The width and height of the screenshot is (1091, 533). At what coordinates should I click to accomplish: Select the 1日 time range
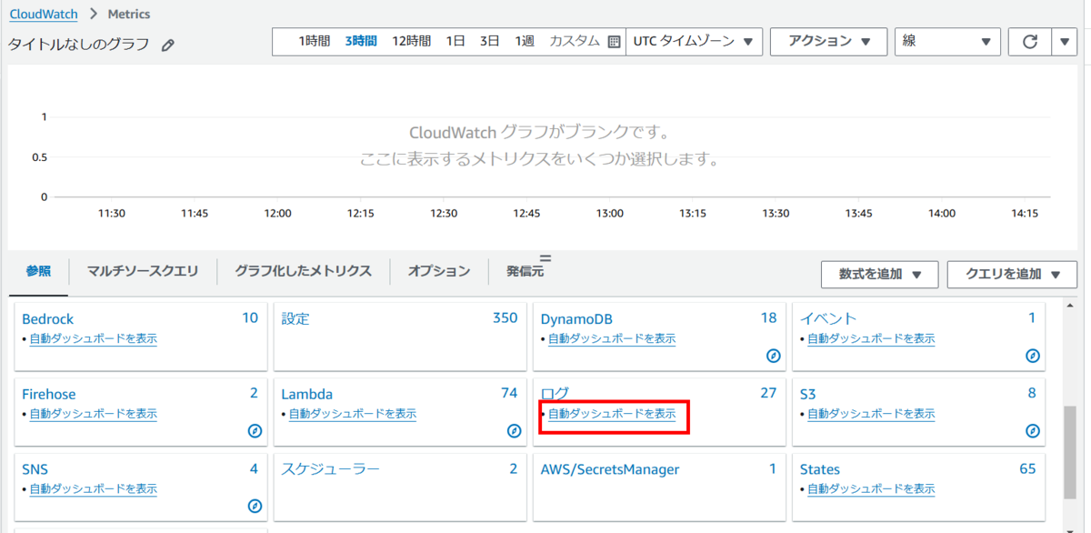(455, 41)
